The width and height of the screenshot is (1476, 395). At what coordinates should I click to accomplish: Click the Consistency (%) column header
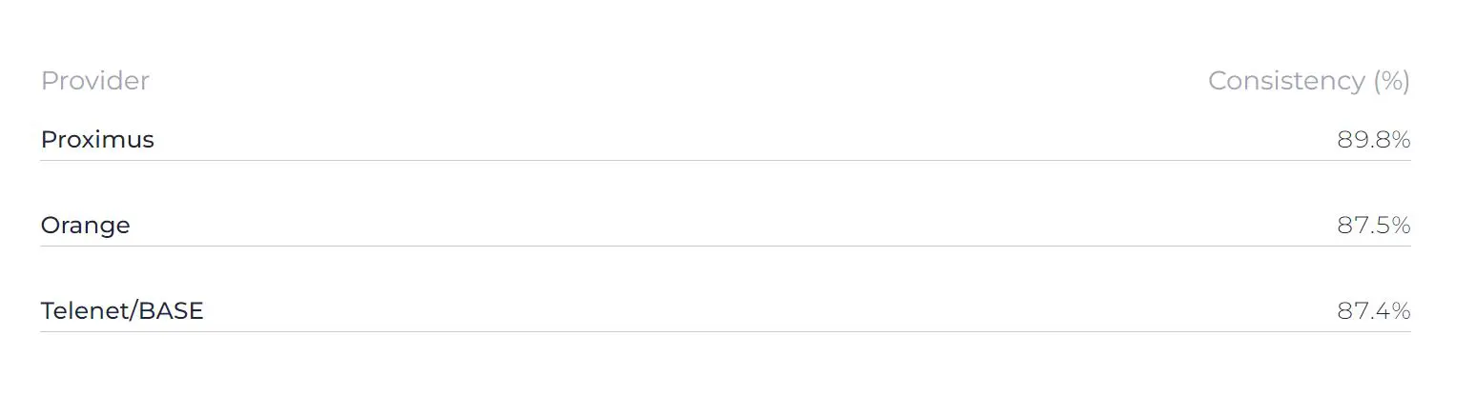pos(1308,81)
